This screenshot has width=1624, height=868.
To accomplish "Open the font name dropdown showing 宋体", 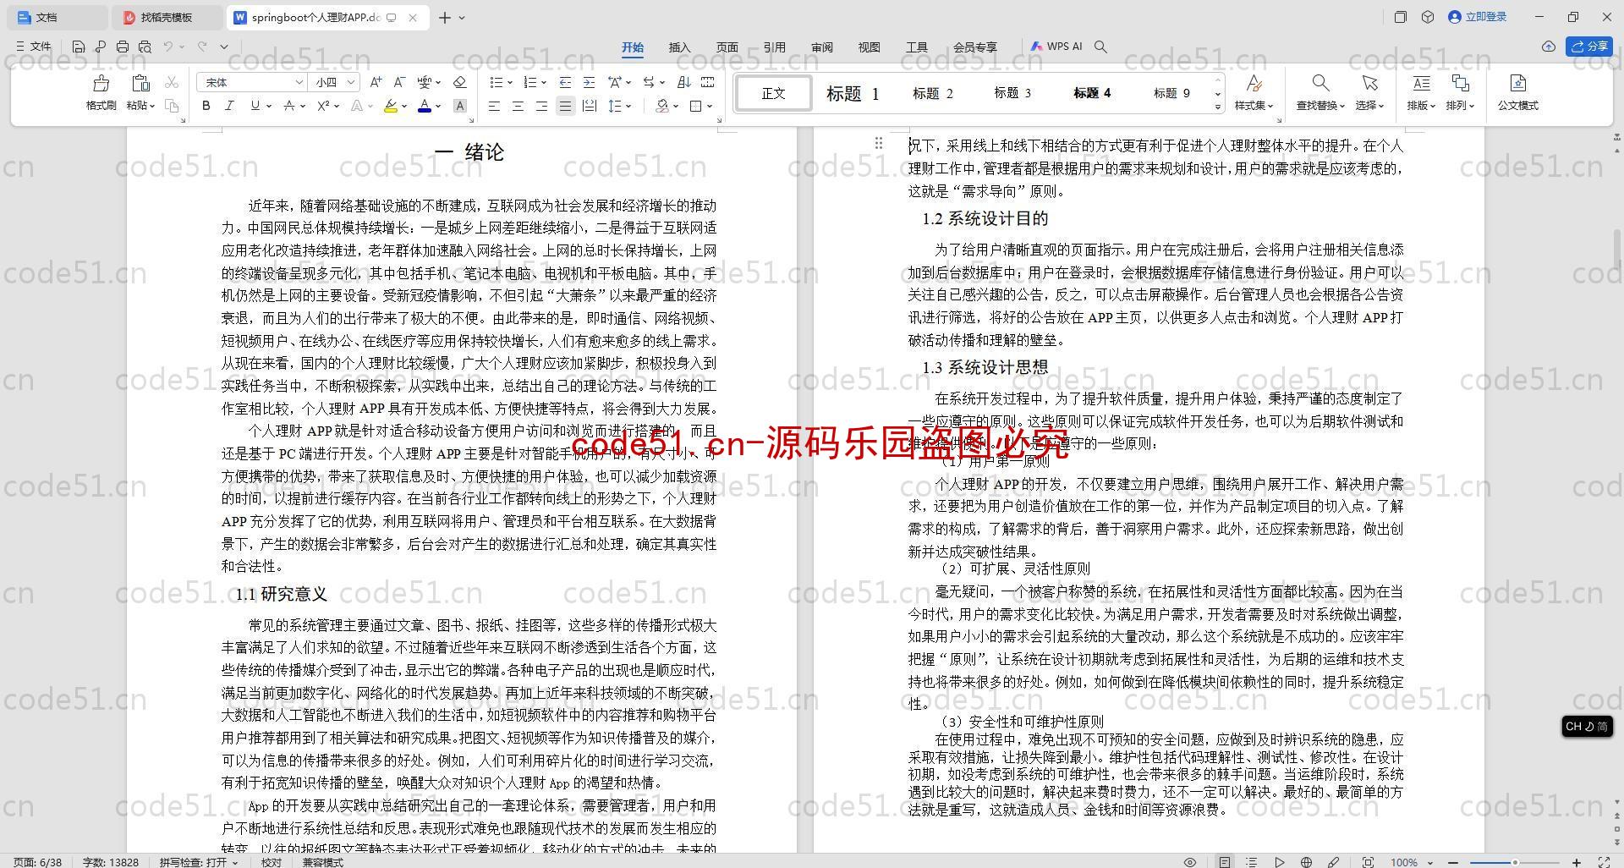I will (299, 82).
